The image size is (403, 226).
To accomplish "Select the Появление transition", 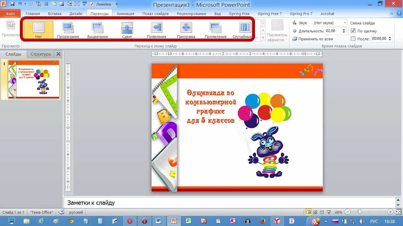I will 157,30.
